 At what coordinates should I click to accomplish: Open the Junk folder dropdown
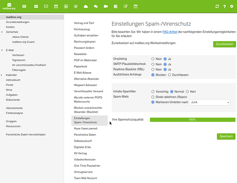[210, 102]
